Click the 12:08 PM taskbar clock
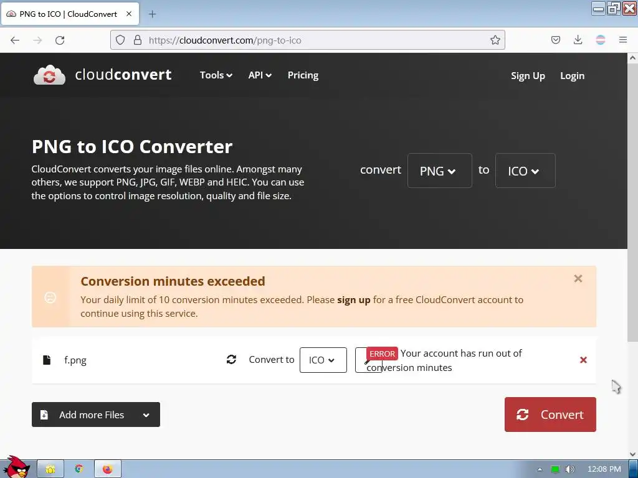 [x=604, y=469]
